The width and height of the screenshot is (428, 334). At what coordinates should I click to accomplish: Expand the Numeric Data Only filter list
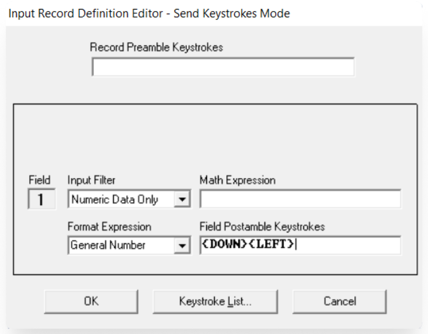183,199
